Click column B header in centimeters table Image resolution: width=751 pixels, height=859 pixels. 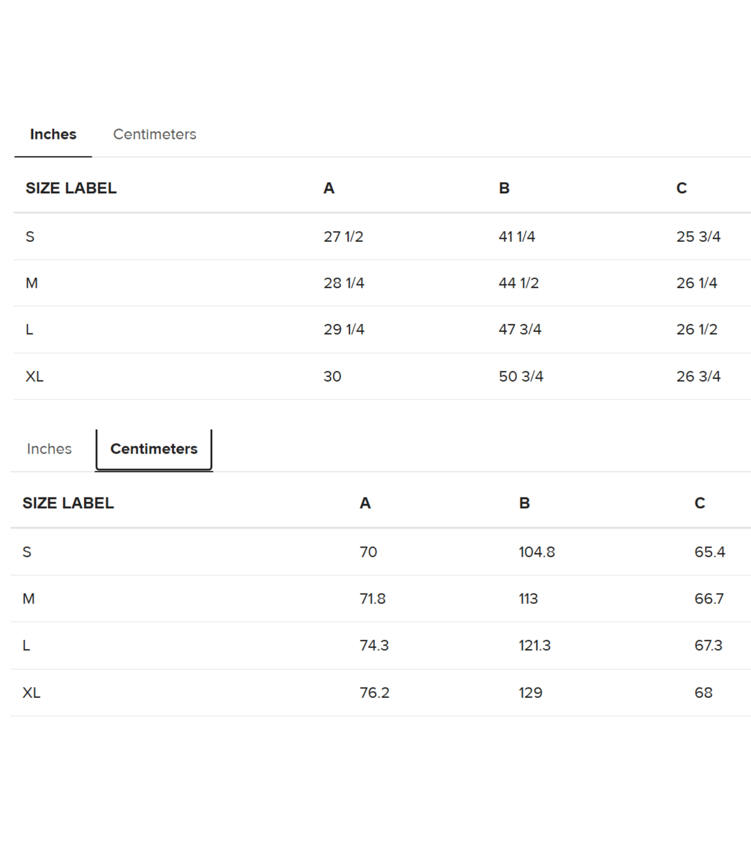524,503
